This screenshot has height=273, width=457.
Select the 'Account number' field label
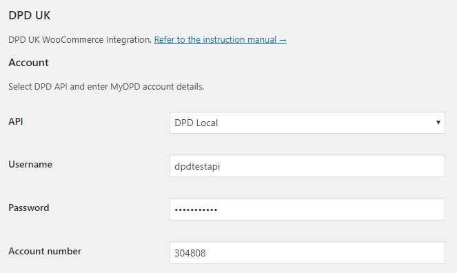45,251
